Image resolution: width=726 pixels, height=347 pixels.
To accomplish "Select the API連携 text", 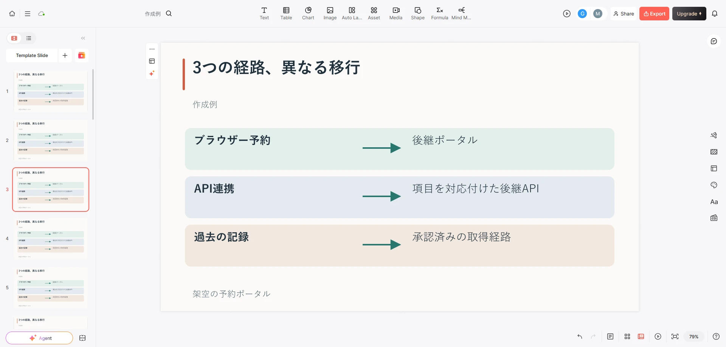I will (x=214, y=188).
